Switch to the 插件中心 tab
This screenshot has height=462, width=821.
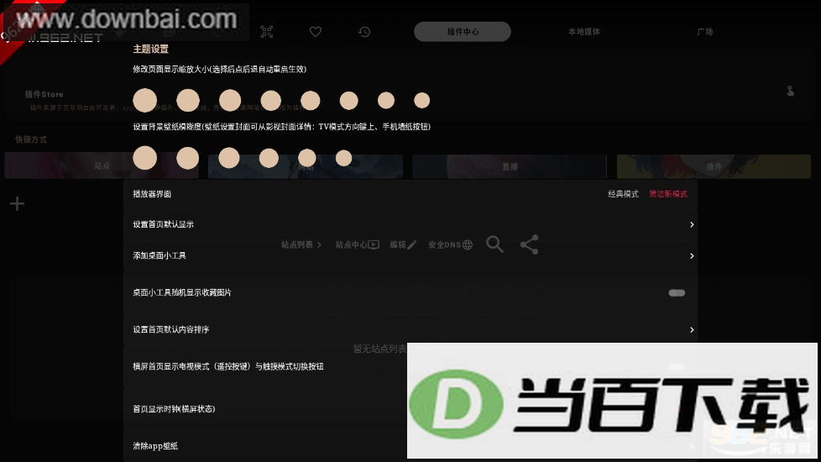point(463,31)
